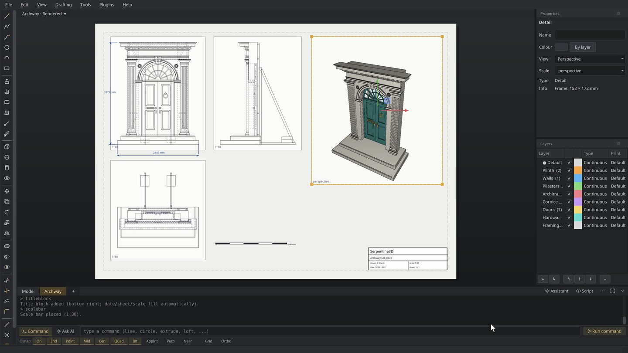
Task: Add a new layer with plus button
Action: [543, 279]
